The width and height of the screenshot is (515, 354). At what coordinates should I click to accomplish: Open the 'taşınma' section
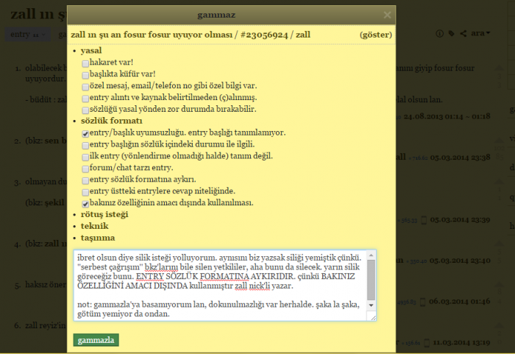point(99,238)
